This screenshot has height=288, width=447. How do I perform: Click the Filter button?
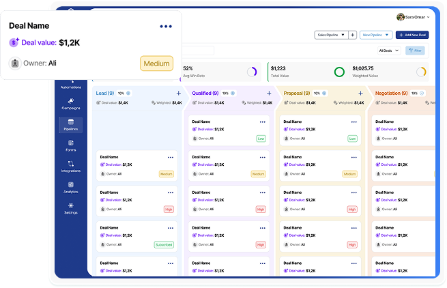coord(415,51)
